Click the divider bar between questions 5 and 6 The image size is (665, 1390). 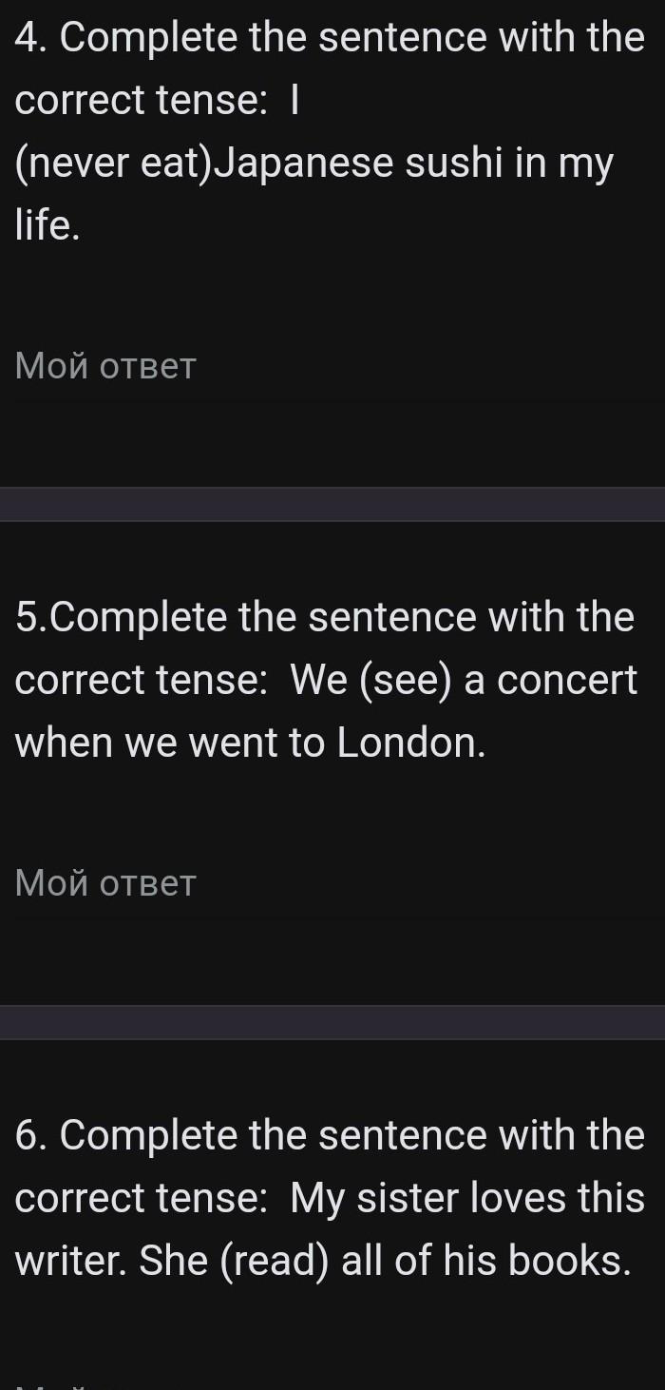point(332,1022)
